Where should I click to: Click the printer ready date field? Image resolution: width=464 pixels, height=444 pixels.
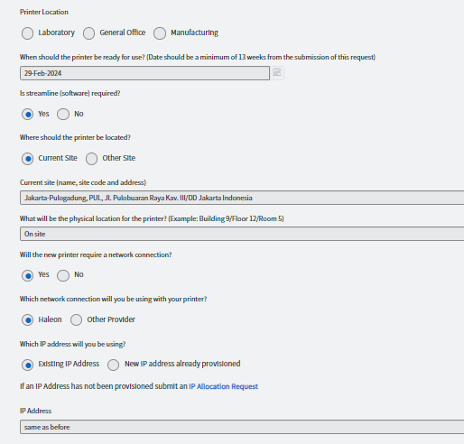click(144, 73)
